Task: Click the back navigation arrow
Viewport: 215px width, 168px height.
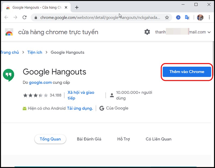Action: (x=6, y=17)
